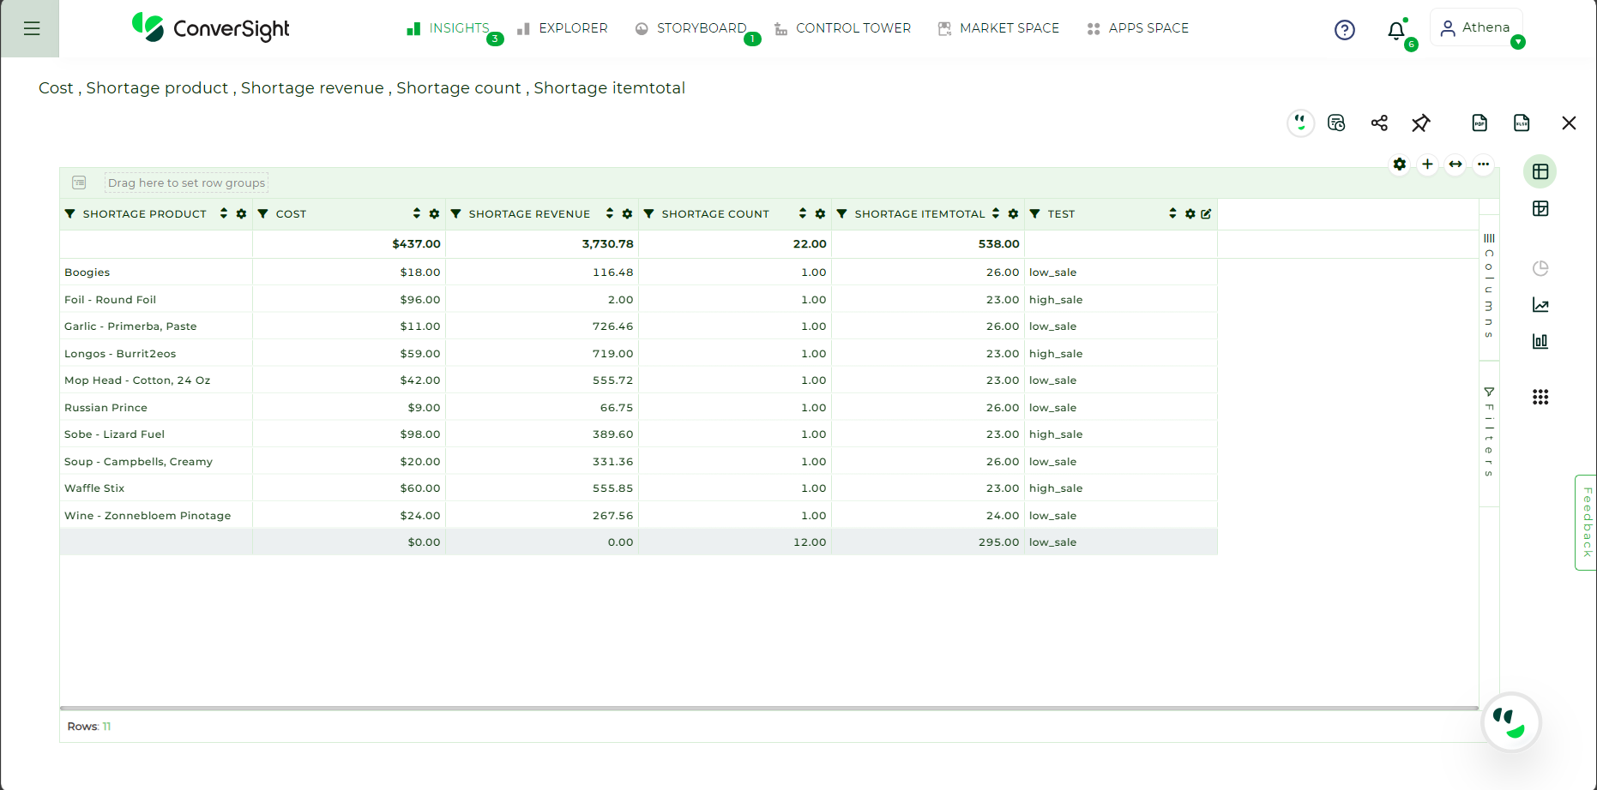Image resolution: width=1597 pixels, height=790 pixels.
Task: Toggle the row groups panel icon
Action: (x=79, y=183)
